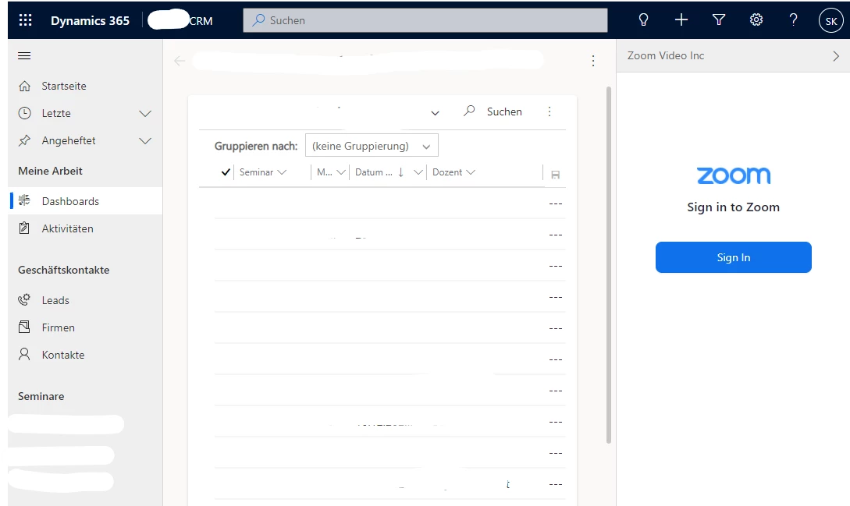The image size is (850, 506).
Task: Toggle the select-all checkmark in the list header
Action: tap(226, 172)
